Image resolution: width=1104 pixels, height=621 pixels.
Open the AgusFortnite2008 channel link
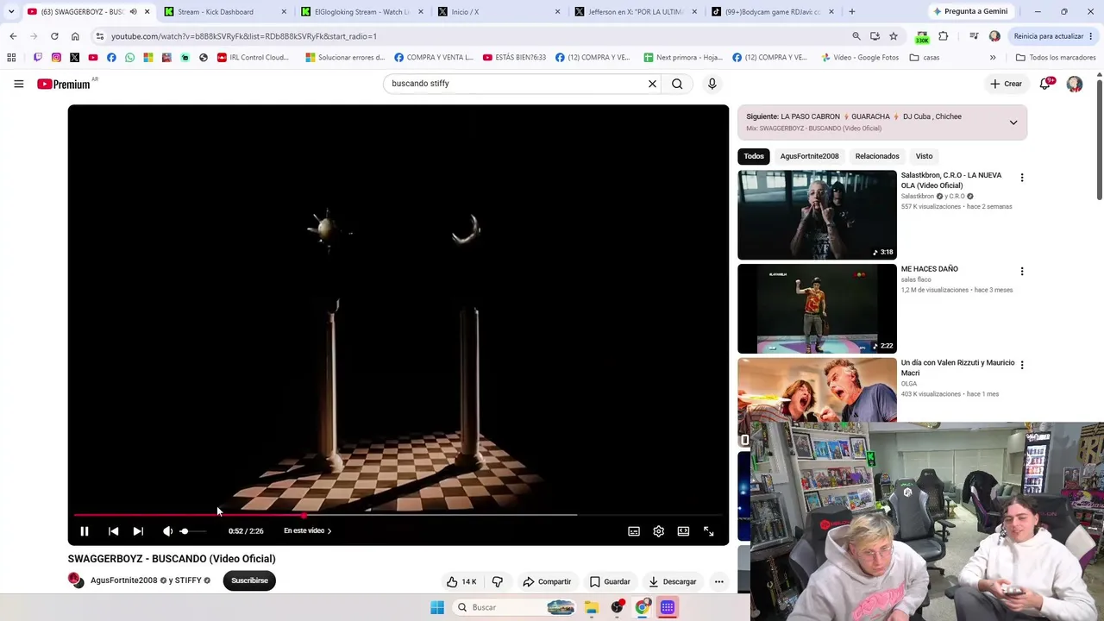click(x=124, y=580)
